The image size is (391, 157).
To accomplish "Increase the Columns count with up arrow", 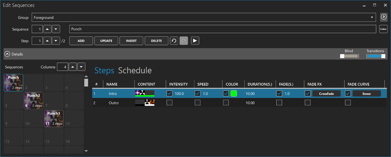I will 73,67.
